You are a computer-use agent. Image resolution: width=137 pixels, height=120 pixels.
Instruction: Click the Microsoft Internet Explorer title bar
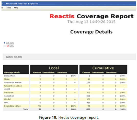point(69,4)
